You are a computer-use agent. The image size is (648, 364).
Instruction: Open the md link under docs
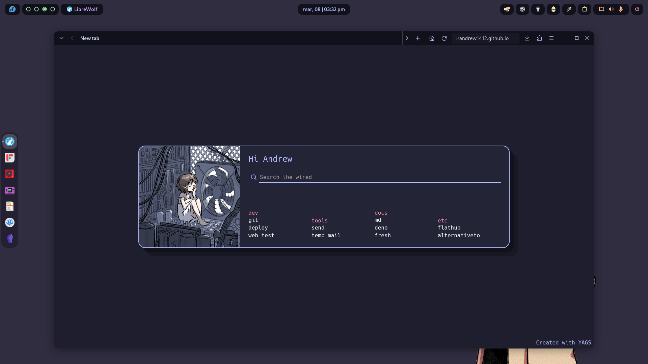378,220
